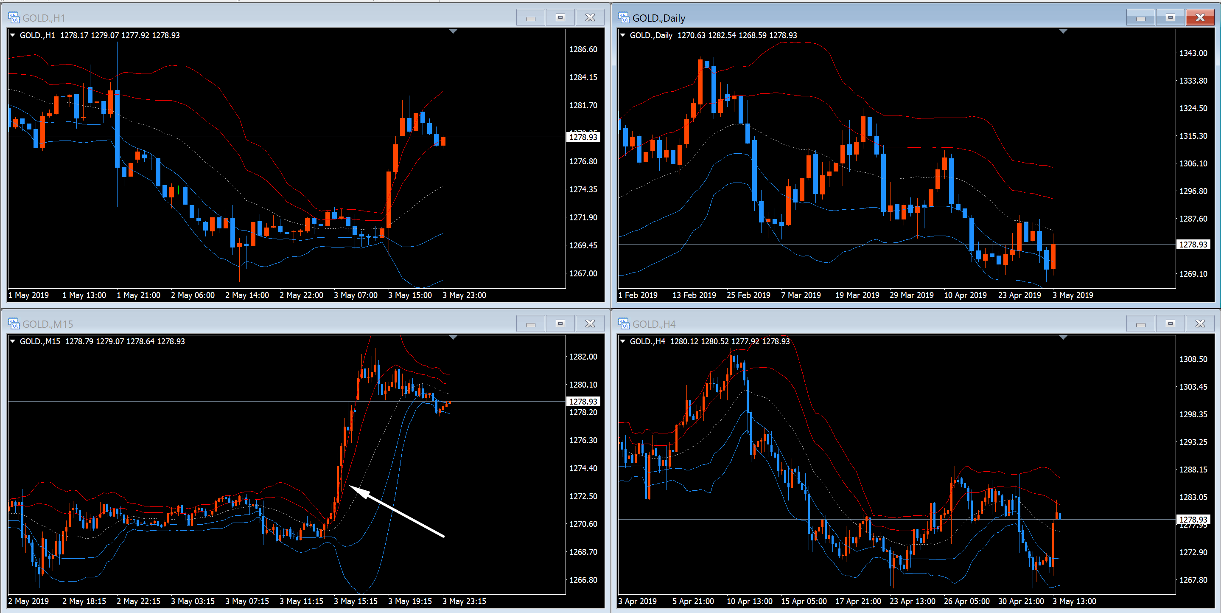The width and height of the screenshot is (1221, 613).
Task: Expand the triangle beside GOLD.,Daily OHLC label
Action: click(x=623, y=35)
